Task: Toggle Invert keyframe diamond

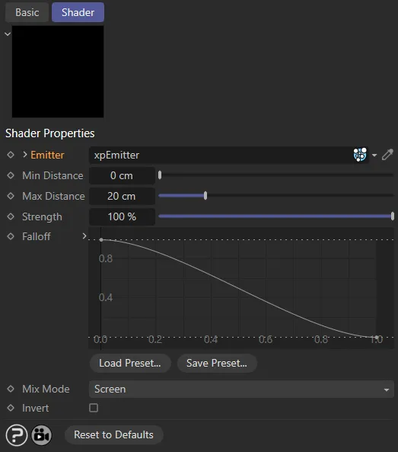Action: 11,408
